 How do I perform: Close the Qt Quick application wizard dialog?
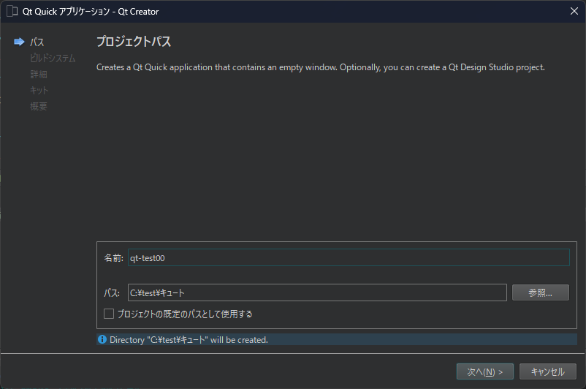click(x=574, y=11)
